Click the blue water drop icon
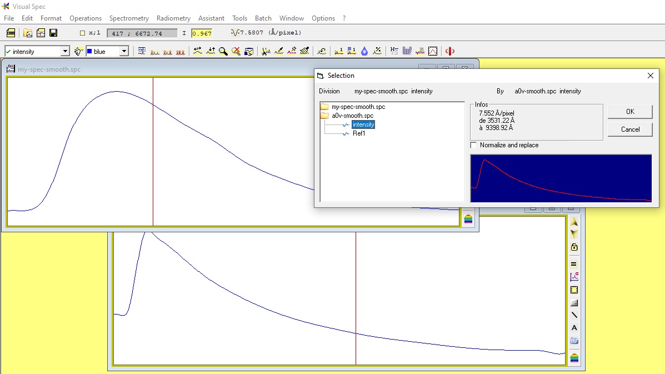 pos(364,51)
